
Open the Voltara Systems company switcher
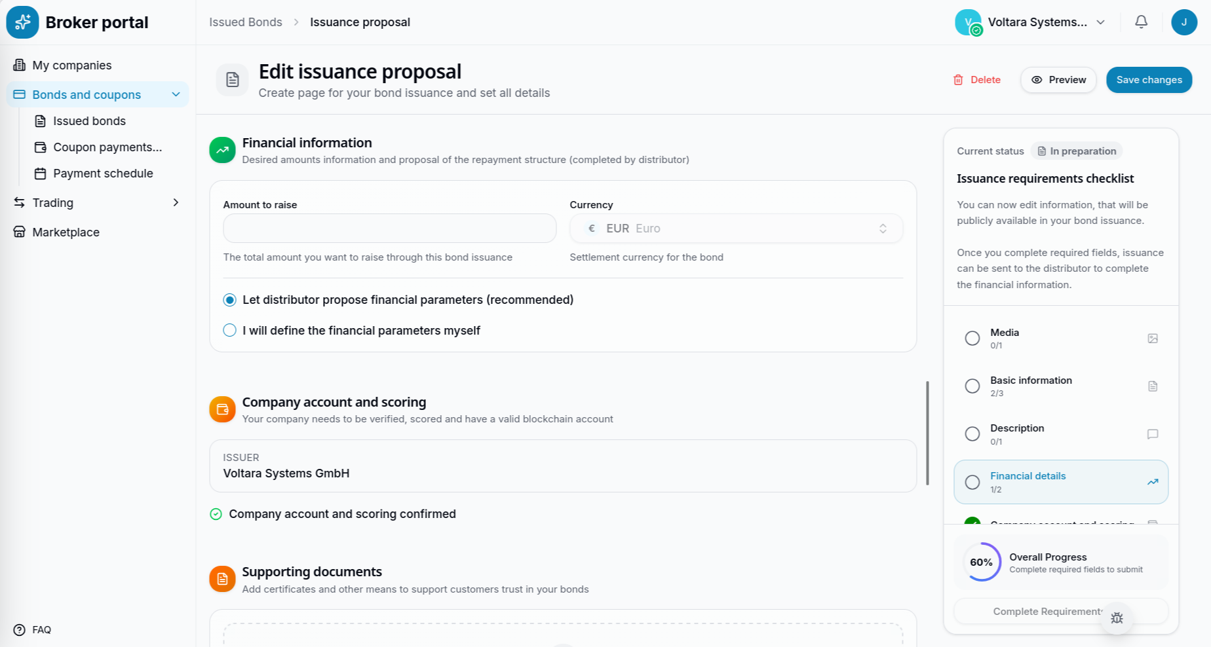pyautogui.click(x=1031, y=22)
